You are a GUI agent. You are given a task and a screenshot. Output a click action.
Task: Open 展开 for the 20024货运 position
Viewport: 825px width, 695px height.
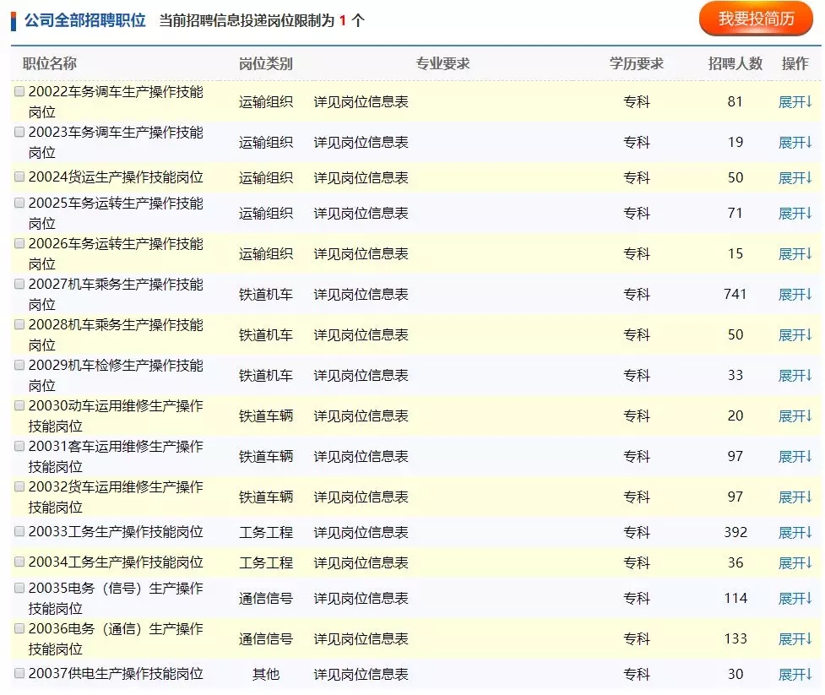(x=795, y=178)
